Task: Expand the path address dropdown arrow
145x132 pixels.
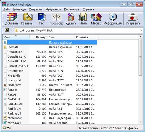Action: point(141,30)
